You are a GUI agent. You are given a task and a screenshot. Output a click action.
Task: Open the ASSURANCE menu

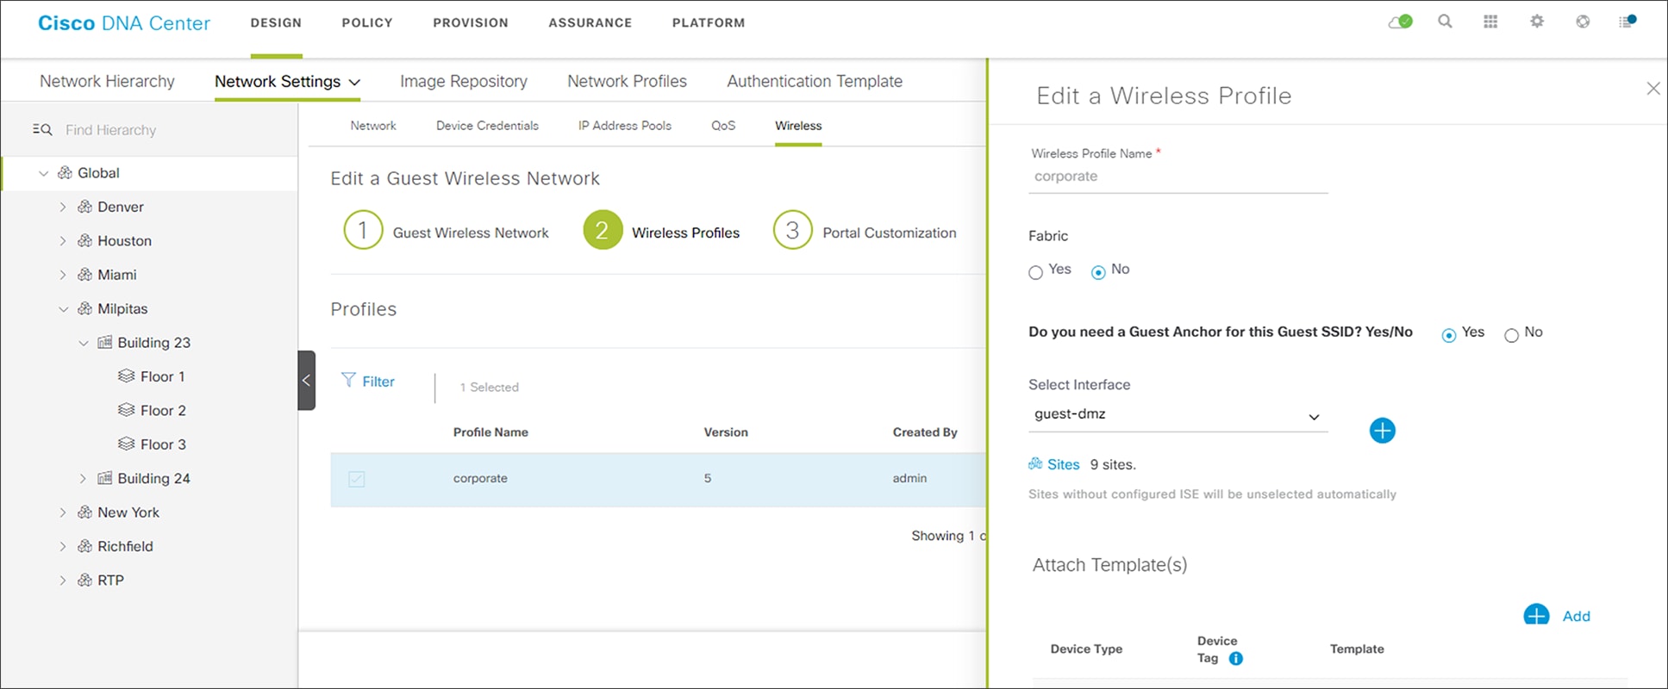tap(590, 22)
